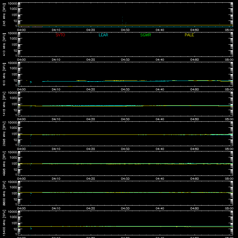Viewport: 238px width, 238px height.
Task: Click the 1000 tick label on 410 MHz axis
Action: [13, 39]
